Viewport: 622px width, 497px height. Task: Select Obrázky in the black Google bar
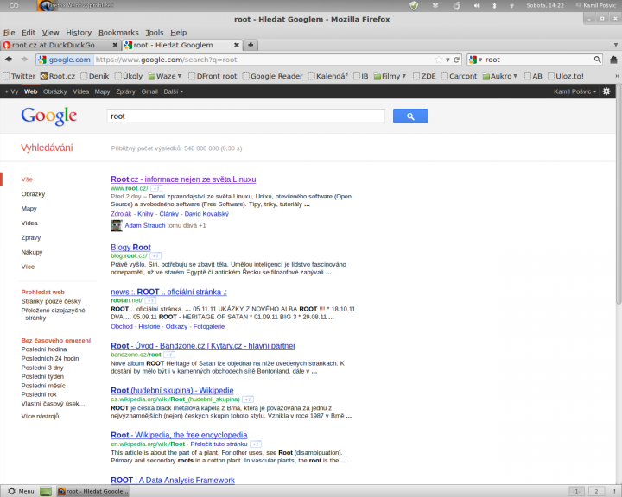click(x=54, y=91)
